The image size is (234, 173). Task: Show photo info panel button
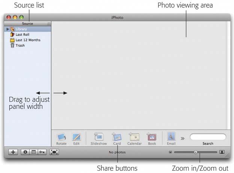[x=25, y=152]
